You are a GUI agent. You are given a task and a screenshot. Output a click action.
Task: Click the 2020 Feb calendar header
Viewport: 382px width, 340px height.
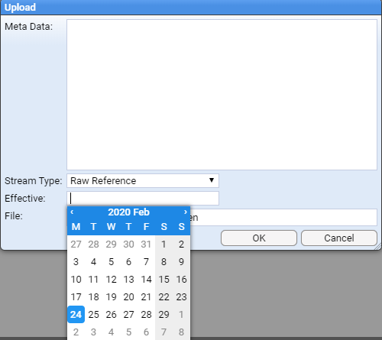[128, 212]
